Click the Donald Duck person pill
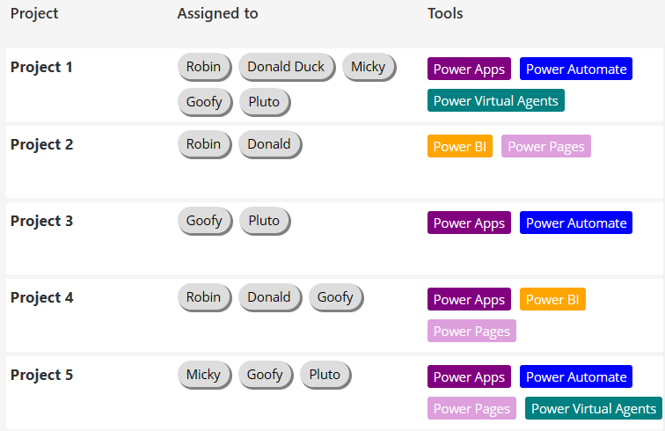The height and width of the screenshot is (431, 665). (x=286, y=67)
